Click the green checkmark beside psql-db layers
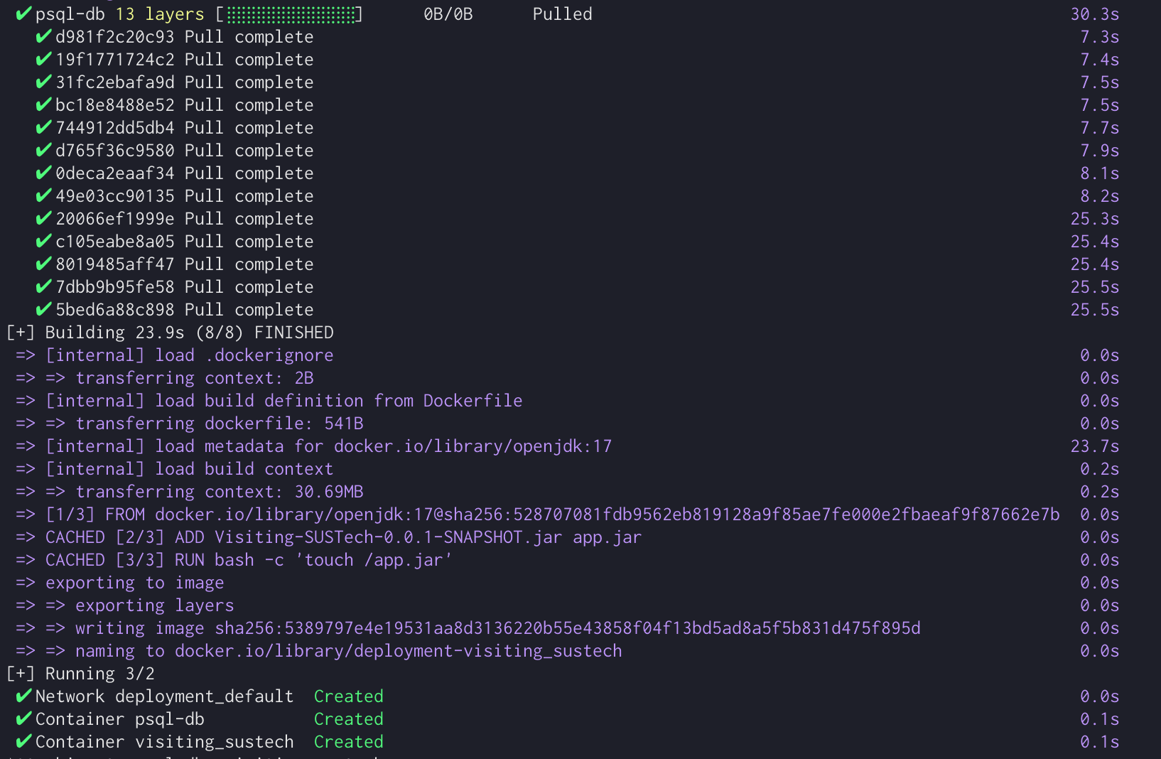The width and height of the screenshot is (1161, 759). pyautogui.click(x=23, y=14)
